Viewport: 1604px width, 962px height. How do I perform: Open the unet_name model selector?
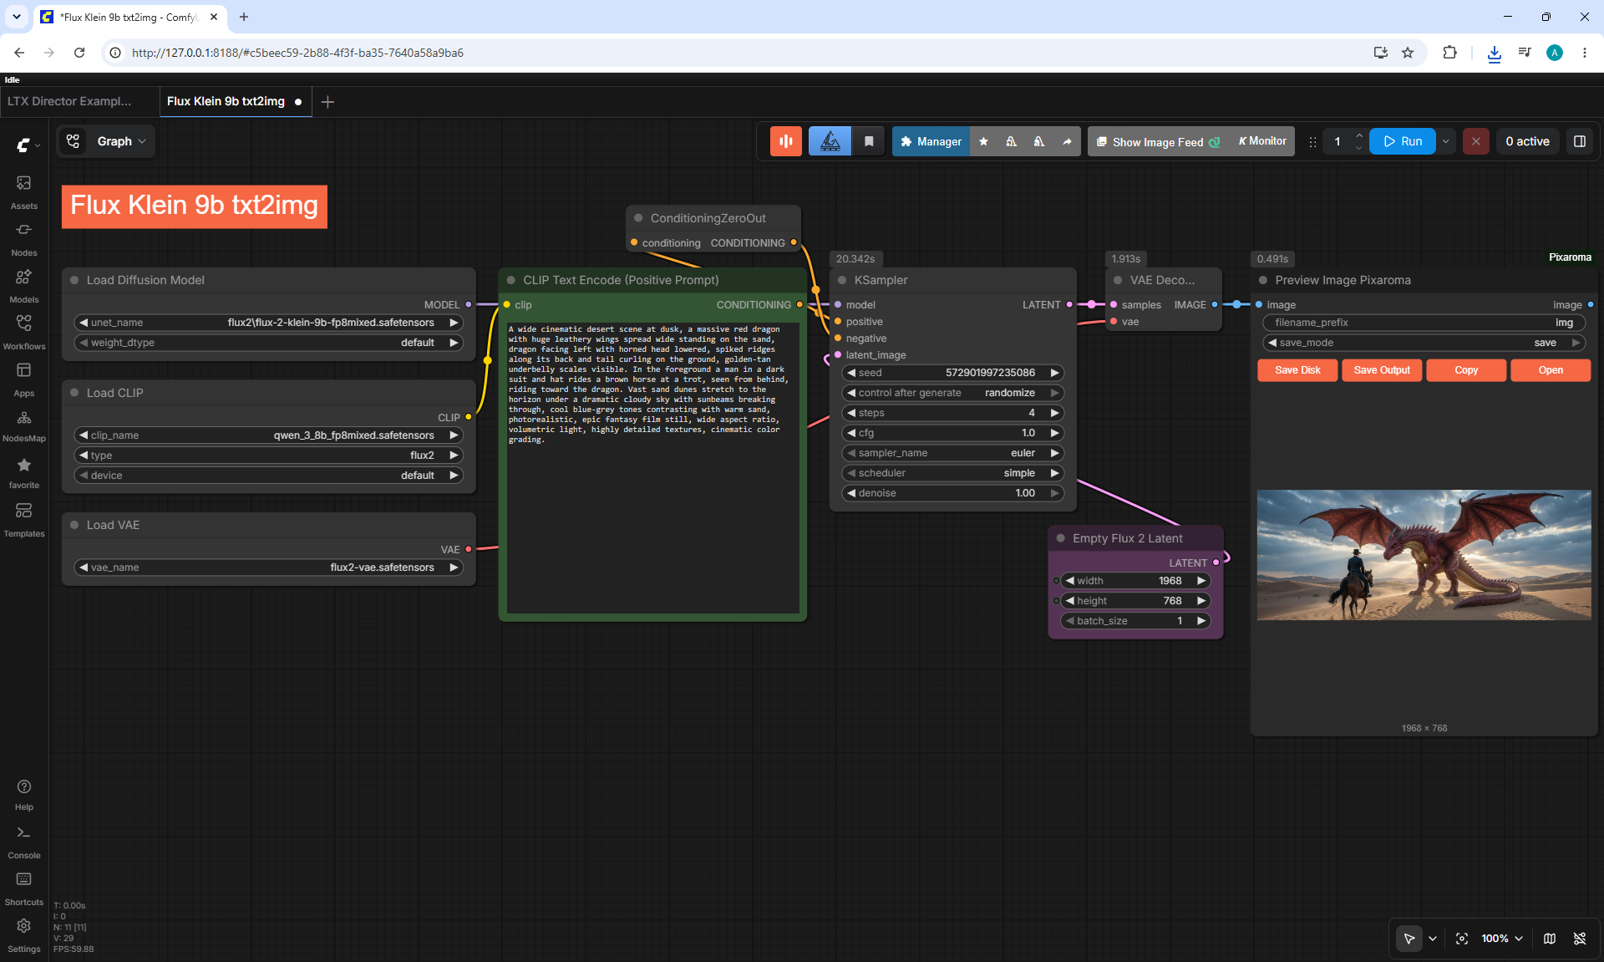[x=269, y=323]
